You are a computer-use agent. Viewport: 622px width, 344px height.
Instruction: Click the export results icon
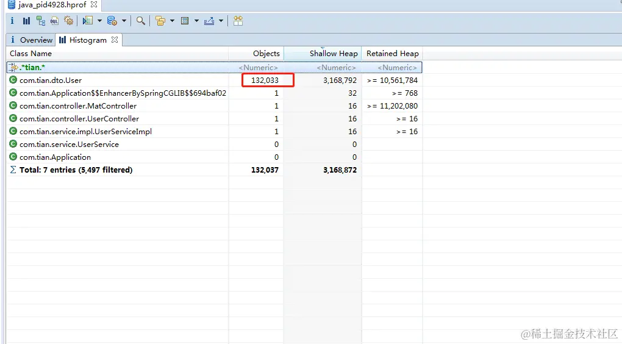tap(209, 21)
